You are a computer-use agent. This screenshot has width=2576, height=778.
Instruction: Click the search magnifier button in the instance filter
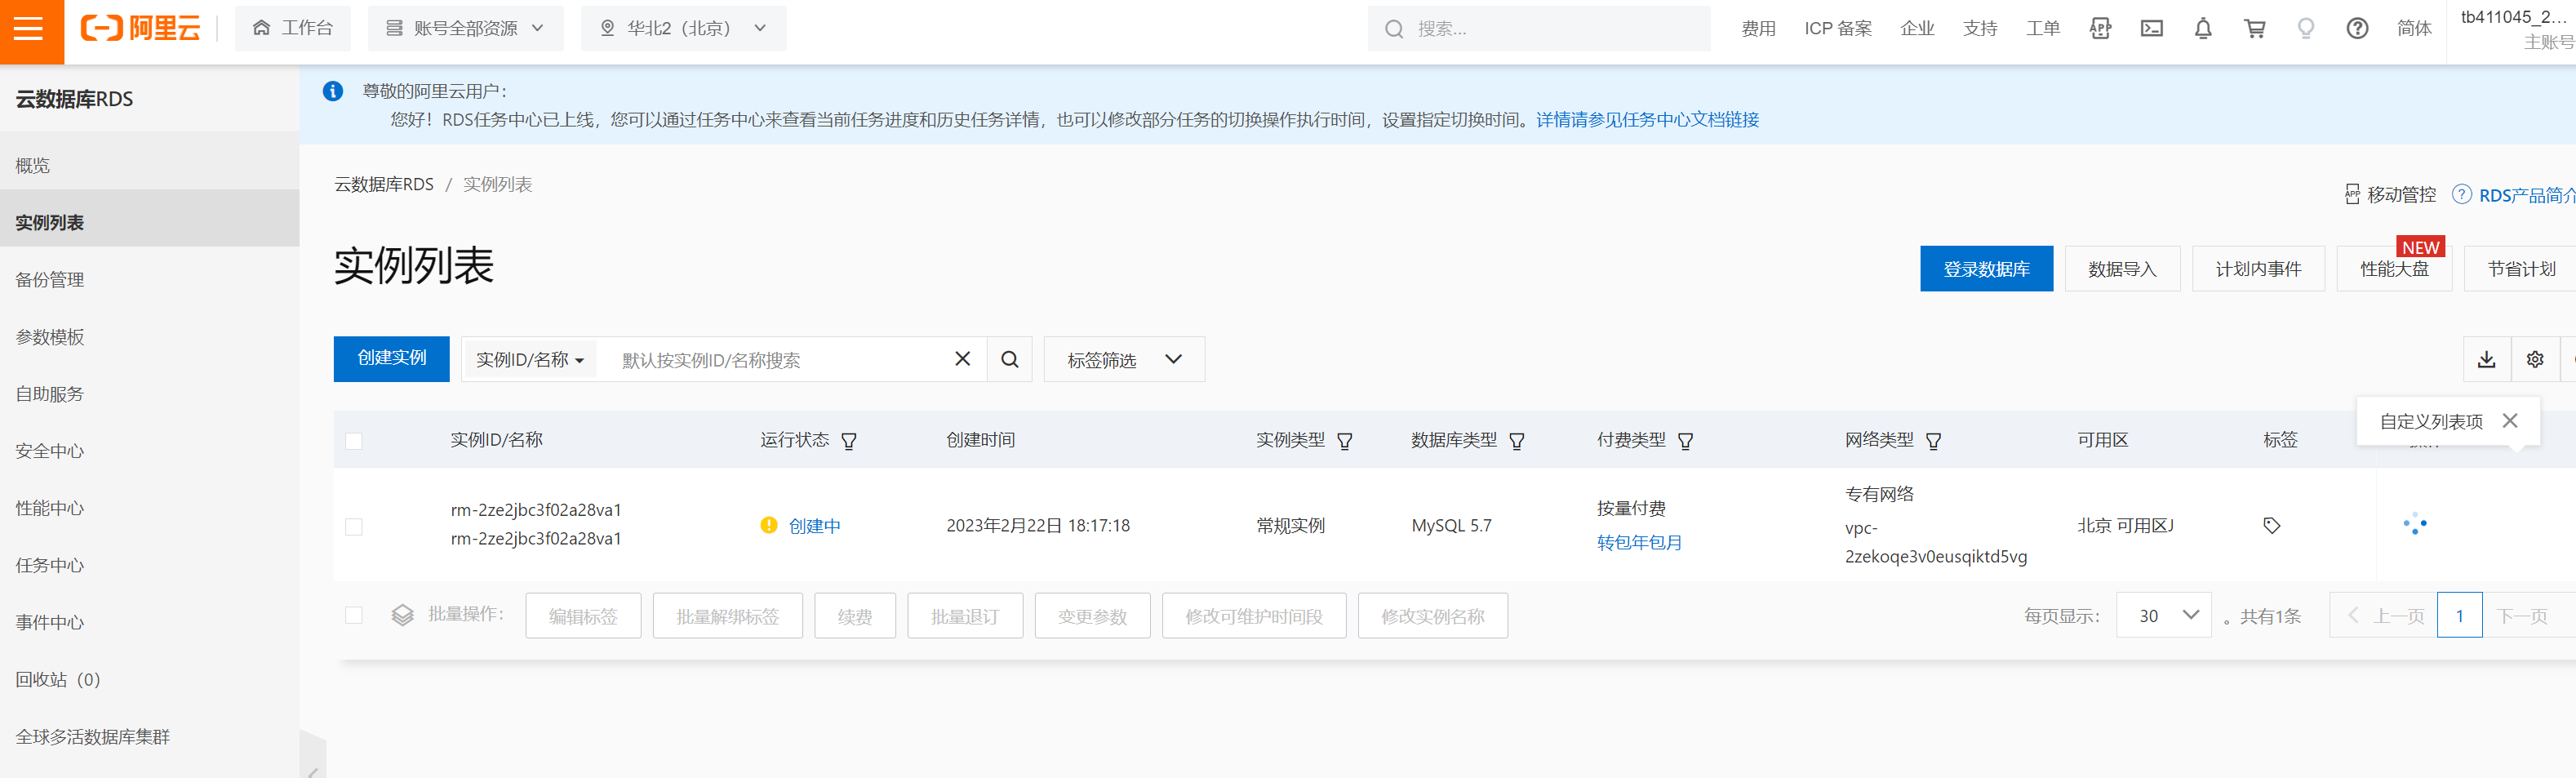(x=1010, y=360)
